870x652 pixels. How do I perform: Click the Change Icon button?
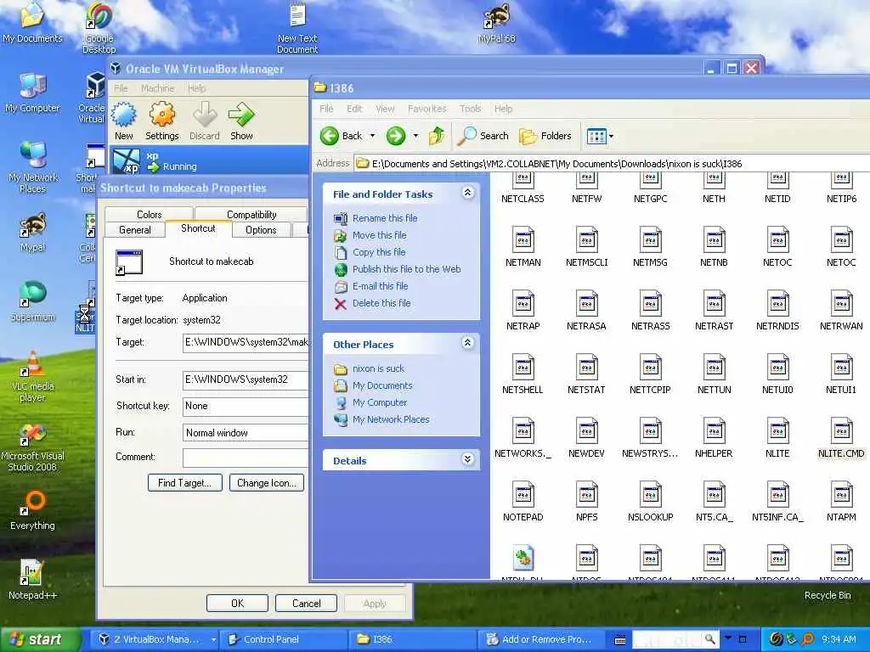pos(267,483)
